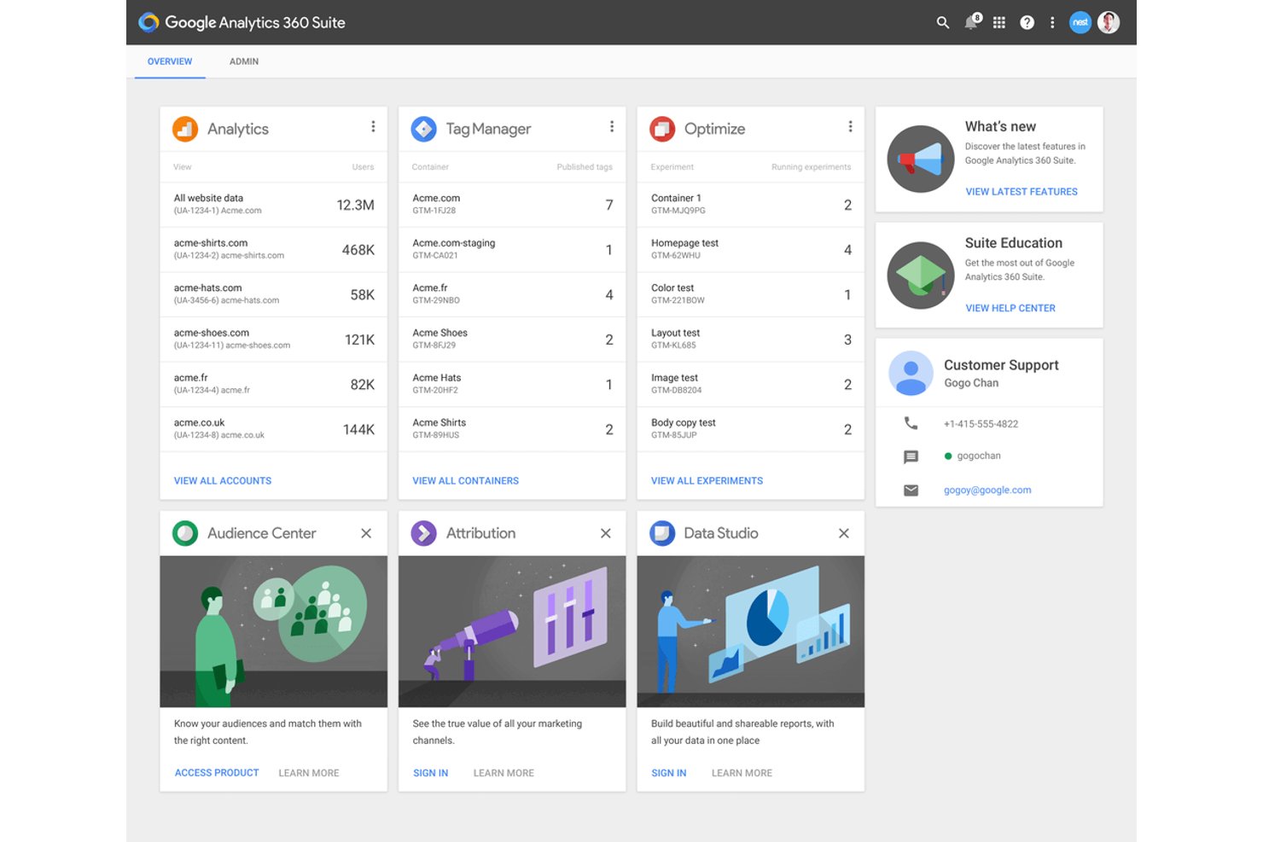Switch to the Admin tab
1263x842 pixels.
click(244, 61)
